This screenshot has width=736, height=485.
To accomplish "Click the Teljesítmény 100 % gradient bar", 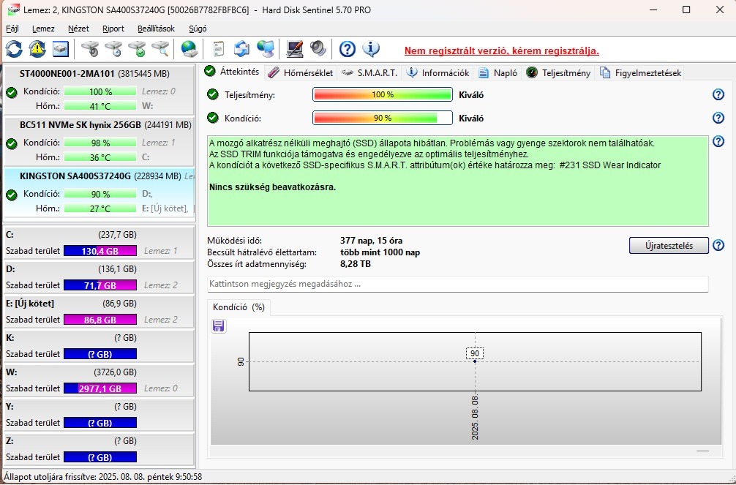I will point(382,94).
